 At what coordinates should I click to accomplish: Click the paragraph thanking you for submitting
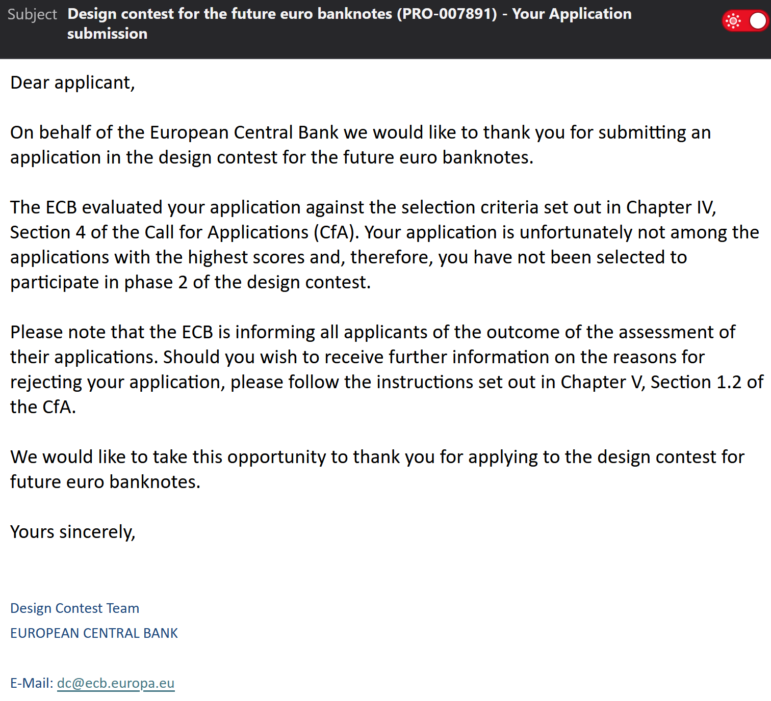(x=360, y=145)
